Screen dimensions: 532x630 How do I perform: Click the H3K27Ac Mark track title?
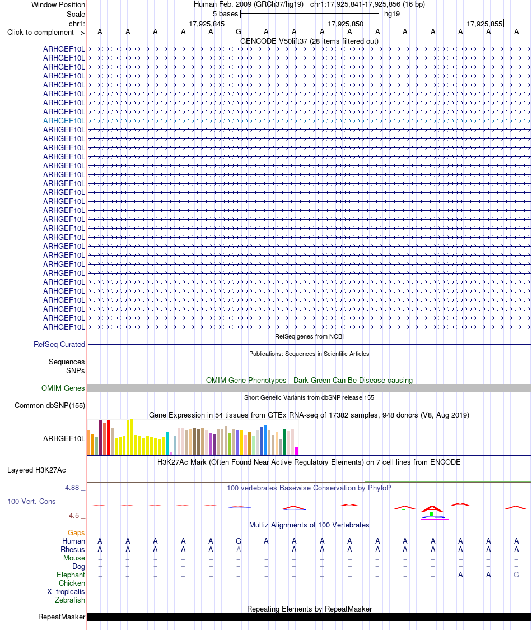[x=309, y=462]
